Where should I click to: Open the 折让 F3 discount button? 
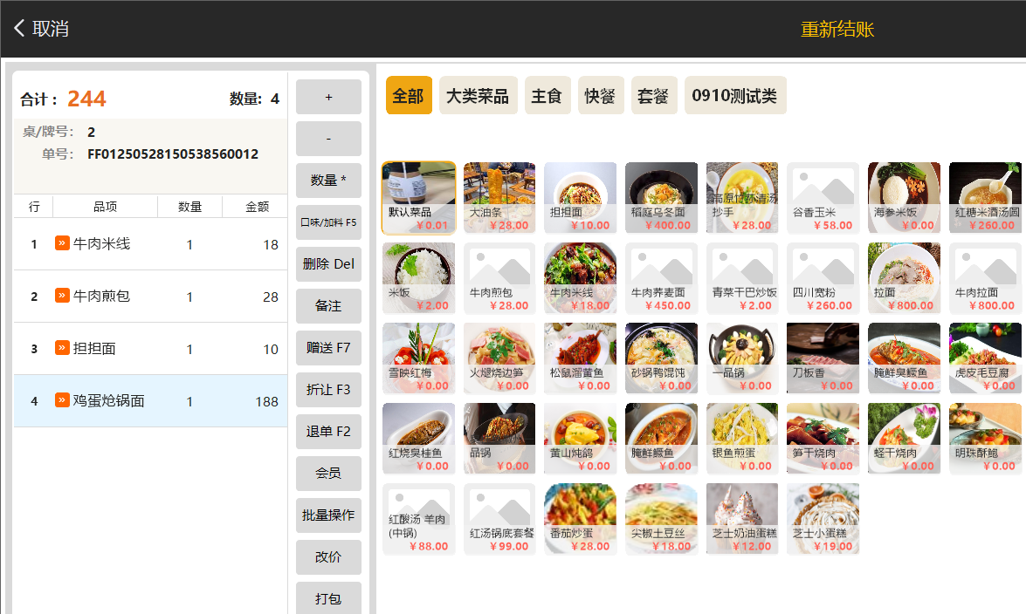(x=328, y=390)
